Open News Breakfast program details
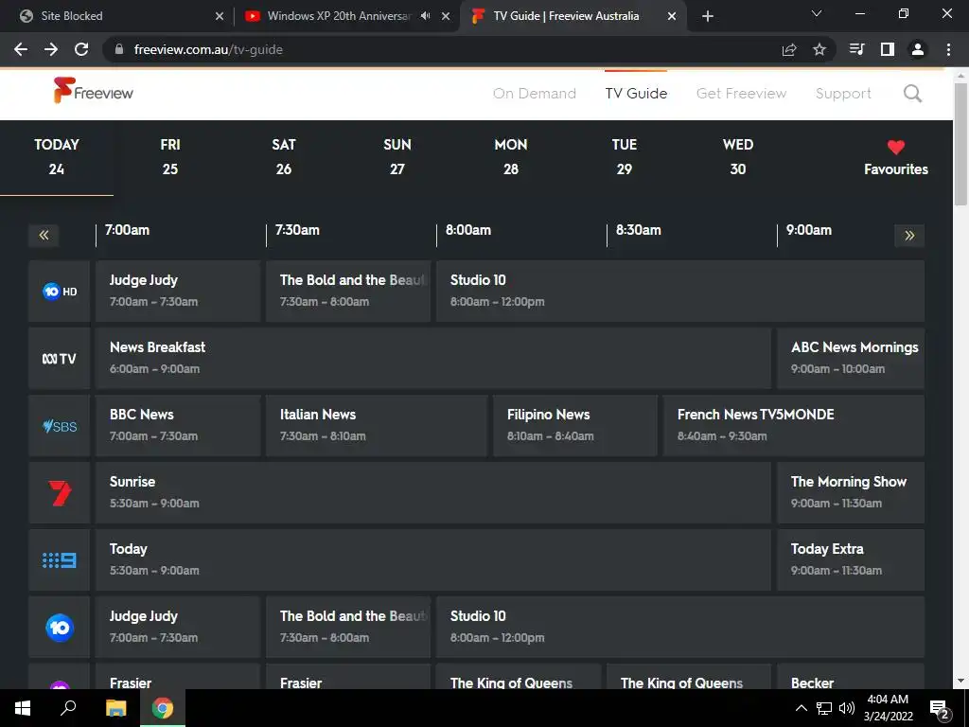The image size is (969, 727). coord(433,359)
